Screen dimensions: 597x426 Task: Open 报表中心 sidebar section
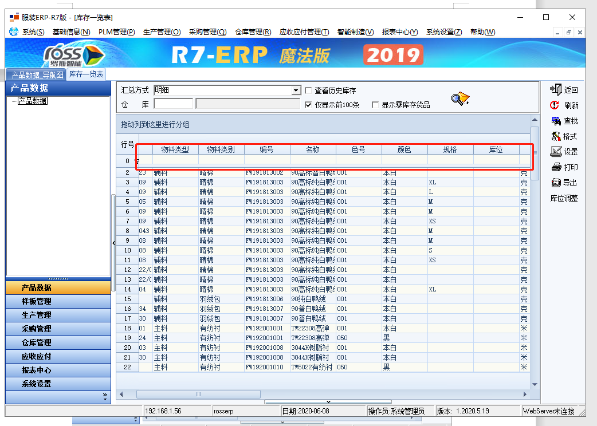(58, 370)
